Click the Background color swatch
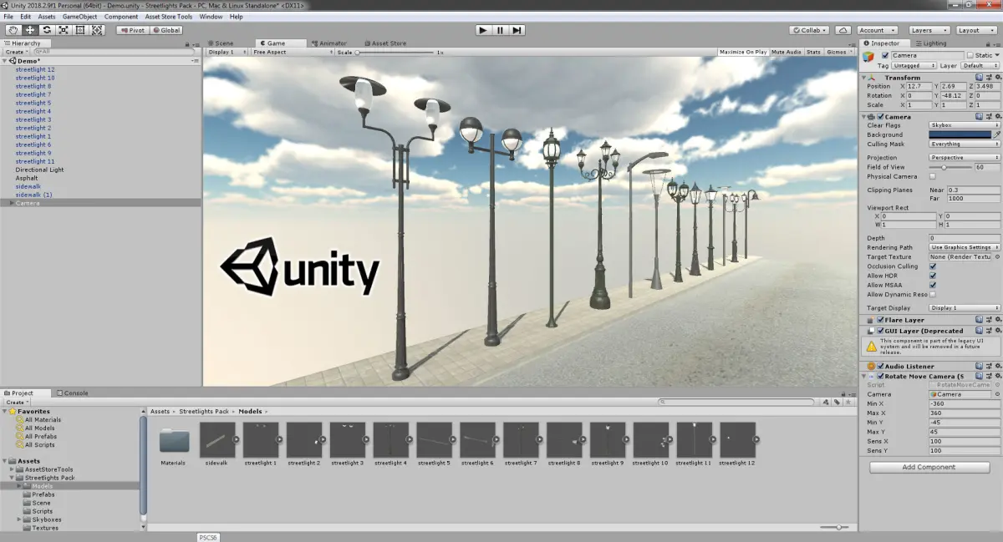Image resolution: width=1003 pixels, height=542 pixels. (960, 134)
